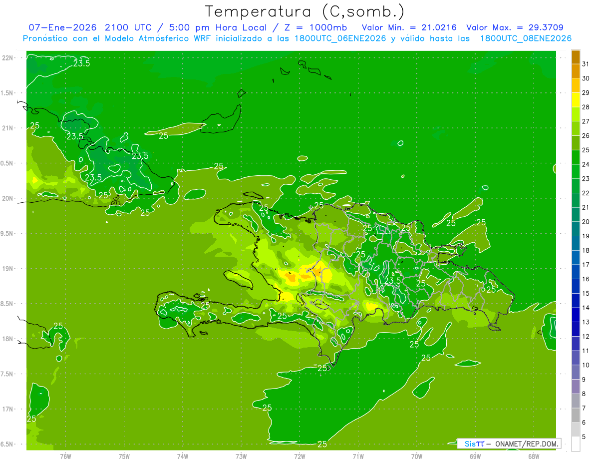Click the "2100 UTC" time text
Viewport: 599px width, 463px height.
129,27
